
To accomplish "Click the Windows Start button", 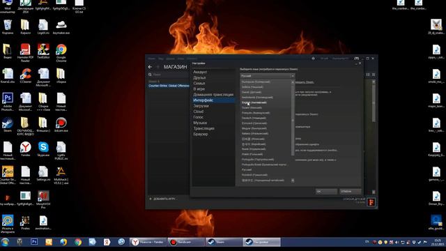I will click(5, 242).
